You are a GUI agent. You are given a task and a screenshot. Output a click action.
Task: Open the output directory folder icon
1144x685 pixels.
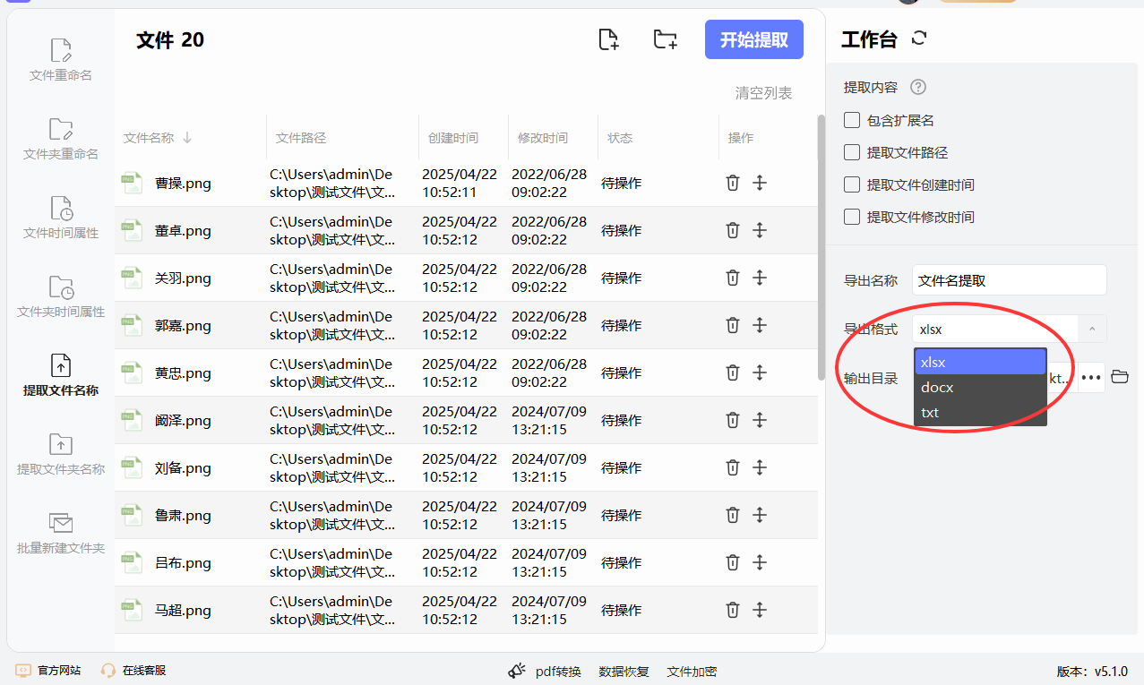click(x=1119, y=377)
